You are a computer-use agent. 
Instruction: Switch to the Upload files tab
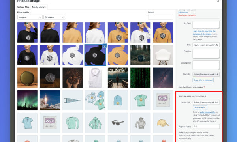pyautogui.click(x=23, y=7)
